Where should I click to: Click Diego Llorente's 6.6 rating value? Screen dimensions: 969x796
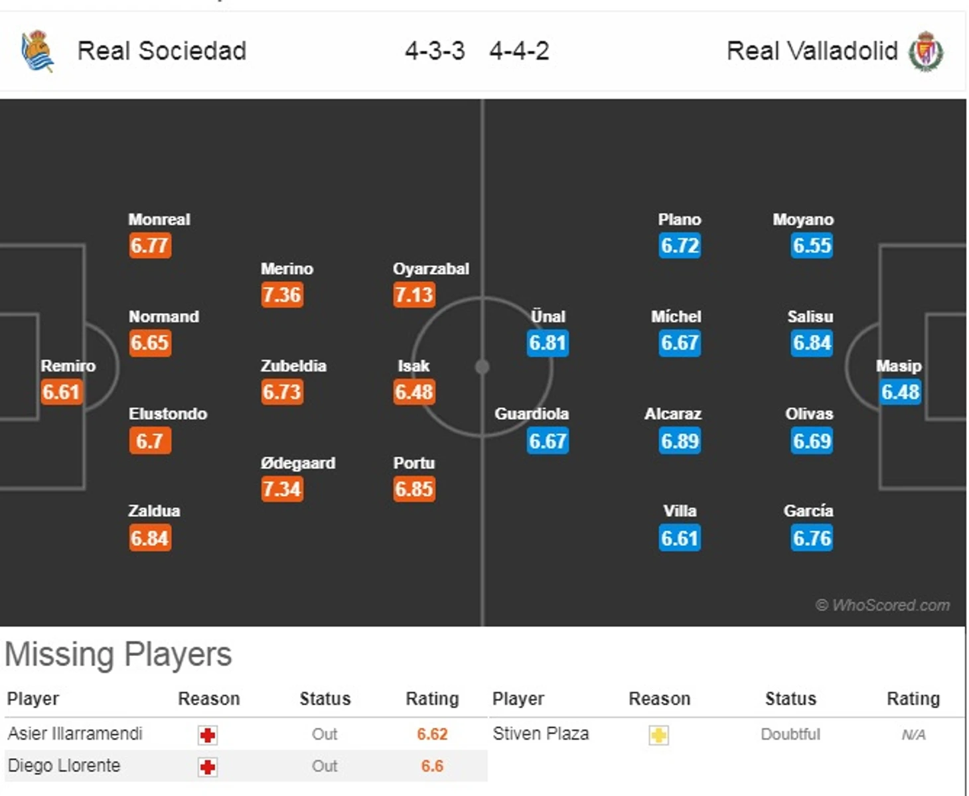[432, 766]
